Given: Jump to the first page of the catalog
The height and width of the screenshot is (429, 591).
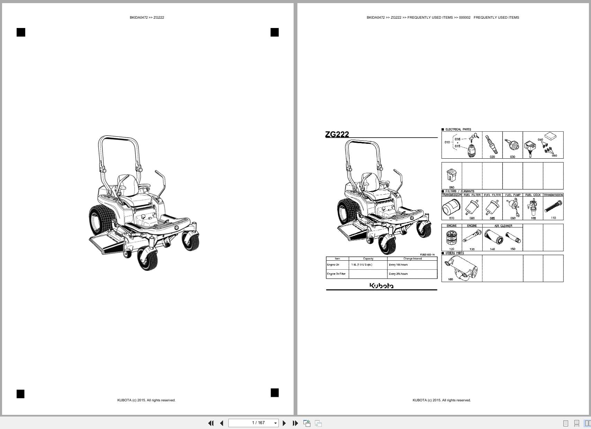Looking at the screenshot, I should [211, 423].
